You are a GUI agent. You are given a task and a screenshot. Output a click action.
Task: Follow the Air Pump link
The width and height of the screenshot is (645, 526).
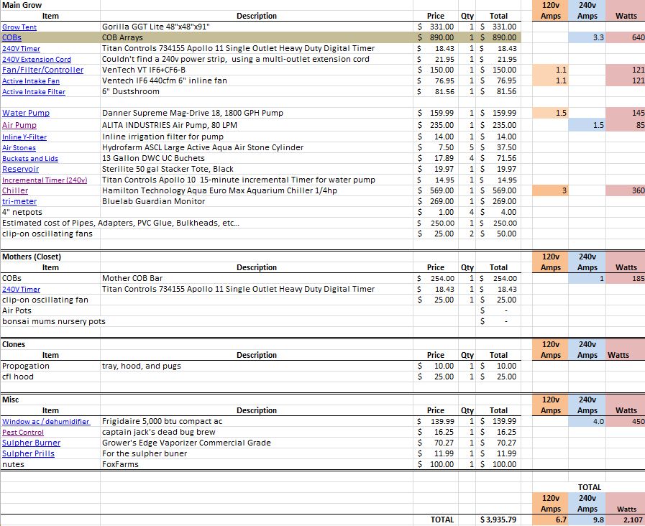coord(19,125)
